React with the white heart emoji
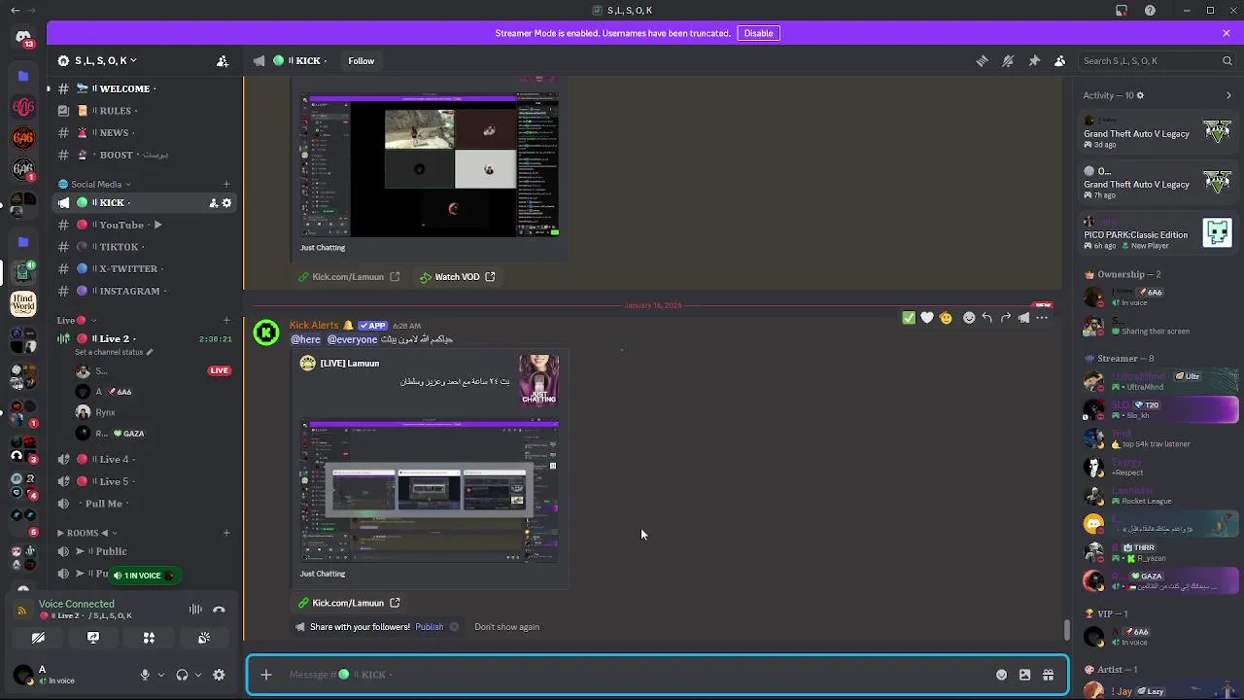This screenshot has width=1244, height=700. tap(927, 318)
